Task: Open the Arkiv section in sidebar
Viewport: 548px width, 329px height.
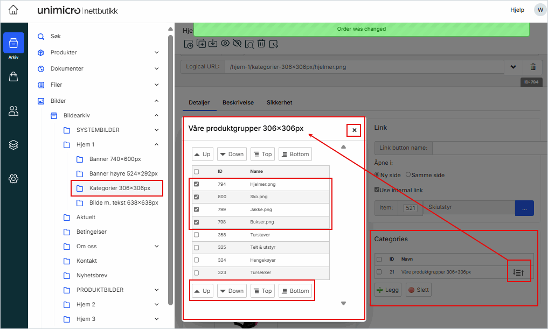Action: 13,44
